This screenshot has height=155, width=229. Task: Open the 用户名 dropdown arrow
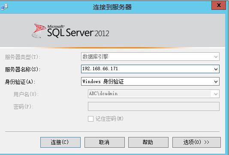(216, 94)
